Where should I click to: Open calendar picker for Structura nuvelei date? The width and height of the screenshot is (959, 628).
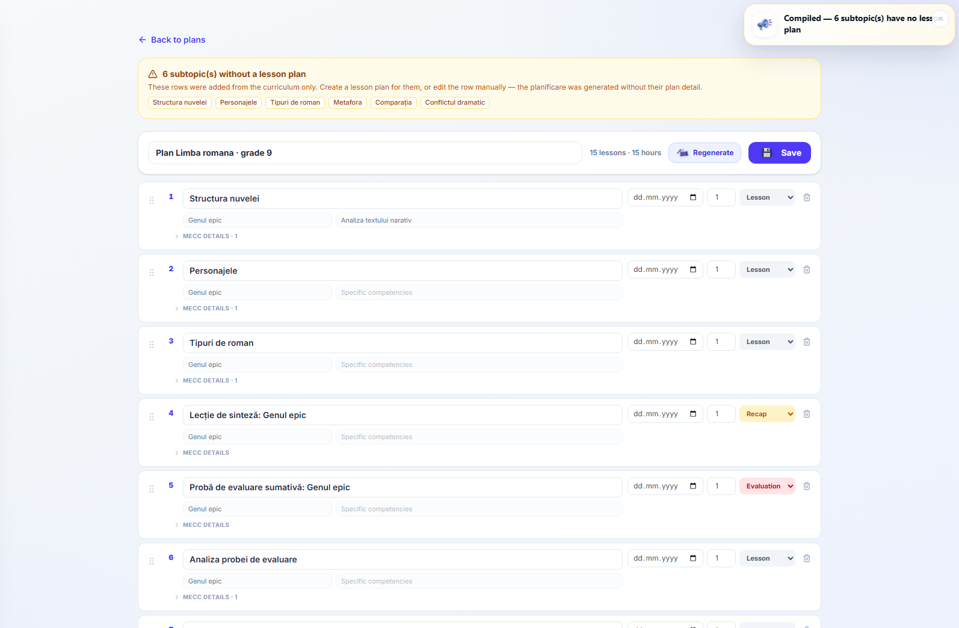tap(693, 197)
